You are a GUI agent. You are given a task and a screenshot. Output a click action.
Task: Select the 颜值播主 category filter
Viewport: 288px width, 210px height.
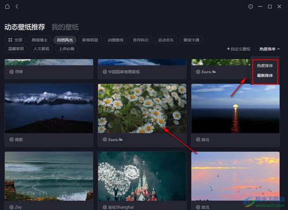point(39,40)
